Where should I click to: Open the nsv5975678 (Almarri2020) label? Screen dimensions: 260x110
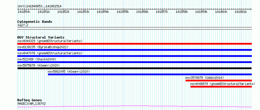coord(39,65)
